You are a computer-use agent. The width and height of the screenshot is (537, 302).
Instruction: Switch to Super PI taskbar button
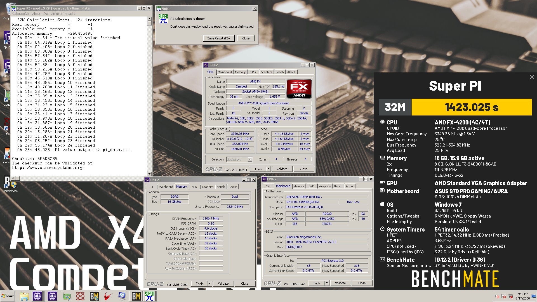(150, 296)
